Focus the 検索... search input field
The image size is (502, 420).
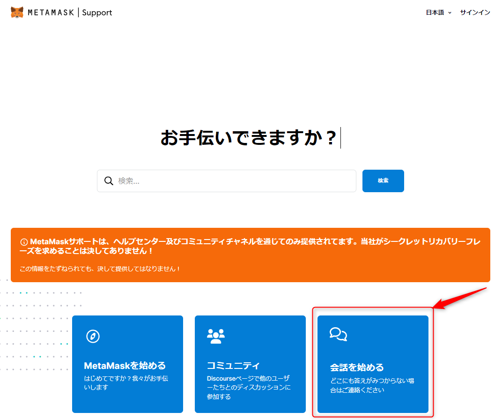227,181
